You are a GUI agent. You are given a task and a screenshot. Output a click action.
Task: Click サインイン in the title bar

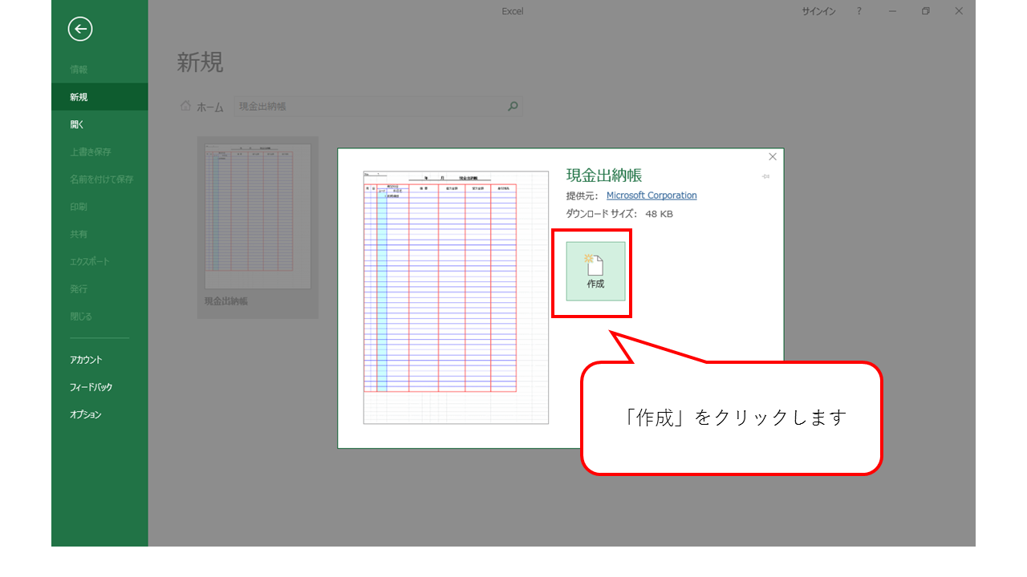[818, 11]
